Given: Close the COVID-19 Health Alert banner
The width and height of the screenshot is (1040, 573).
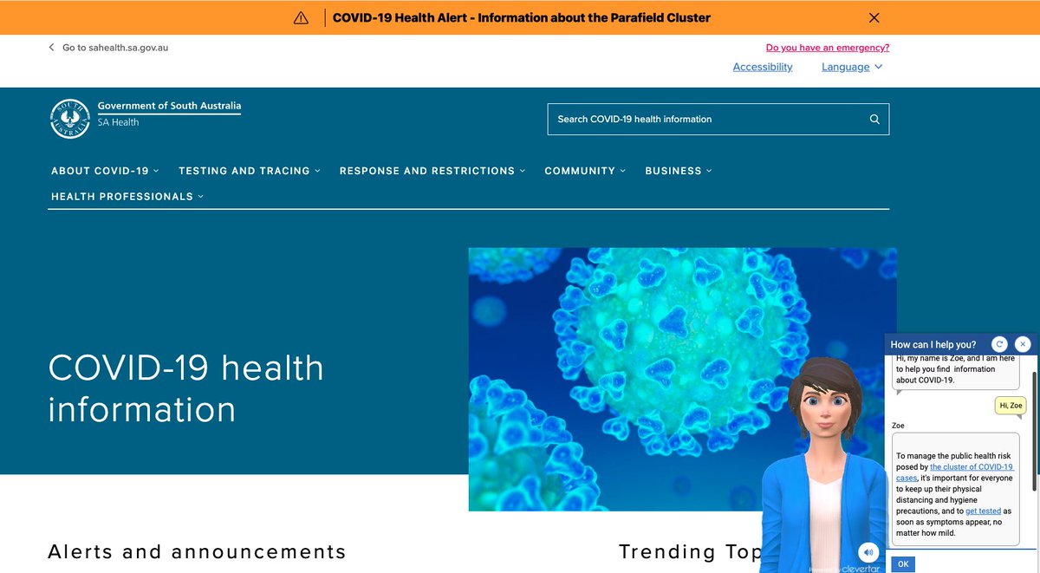Looking at the screenshot, I should (x=874, y=17).
